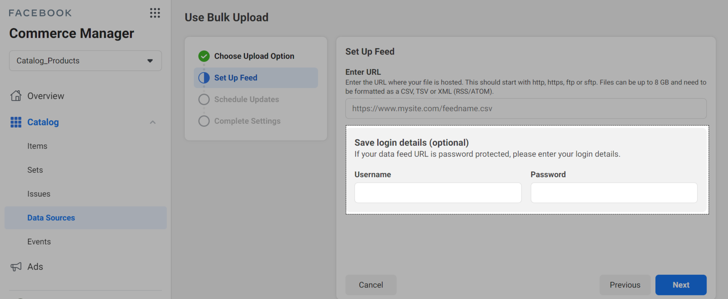
Task: Click the Overview house icon
Action: [16, 96]
